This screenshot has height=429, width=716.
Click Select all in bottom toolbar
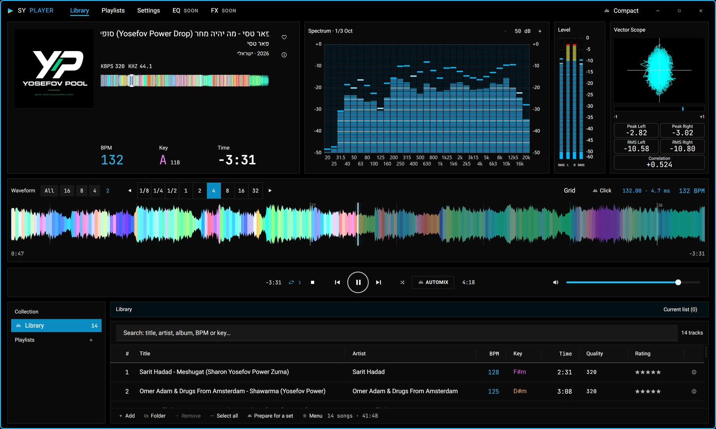pyautogui.click(x=224, y=416)
